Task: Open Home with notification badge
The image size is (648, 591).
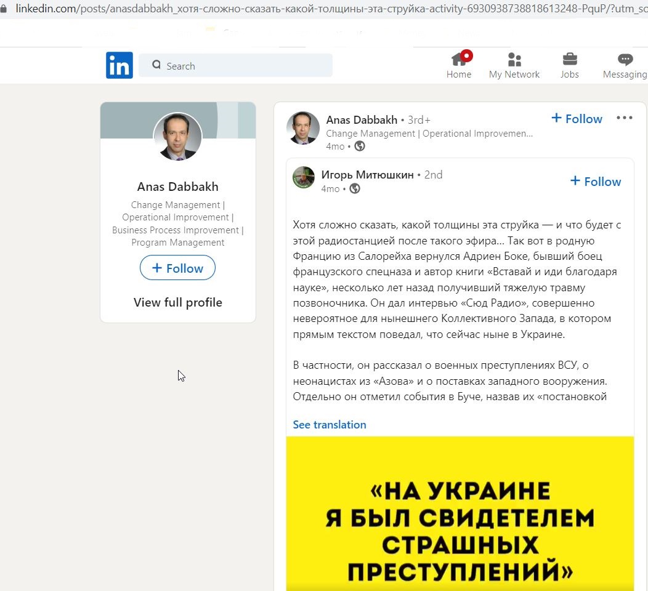Action: pos(459,65)
